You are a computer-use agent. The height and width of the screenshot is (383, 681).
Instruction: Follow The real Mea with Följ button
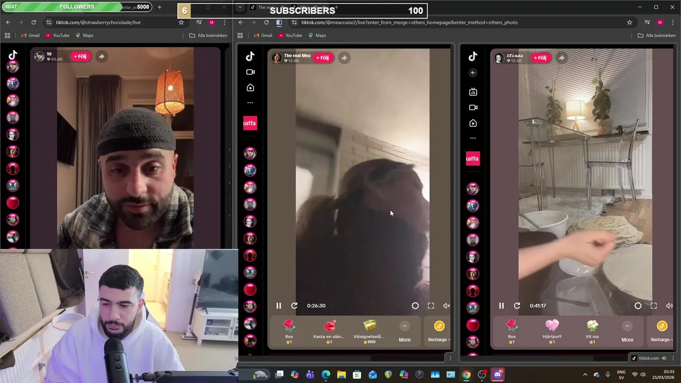point(322,57)
